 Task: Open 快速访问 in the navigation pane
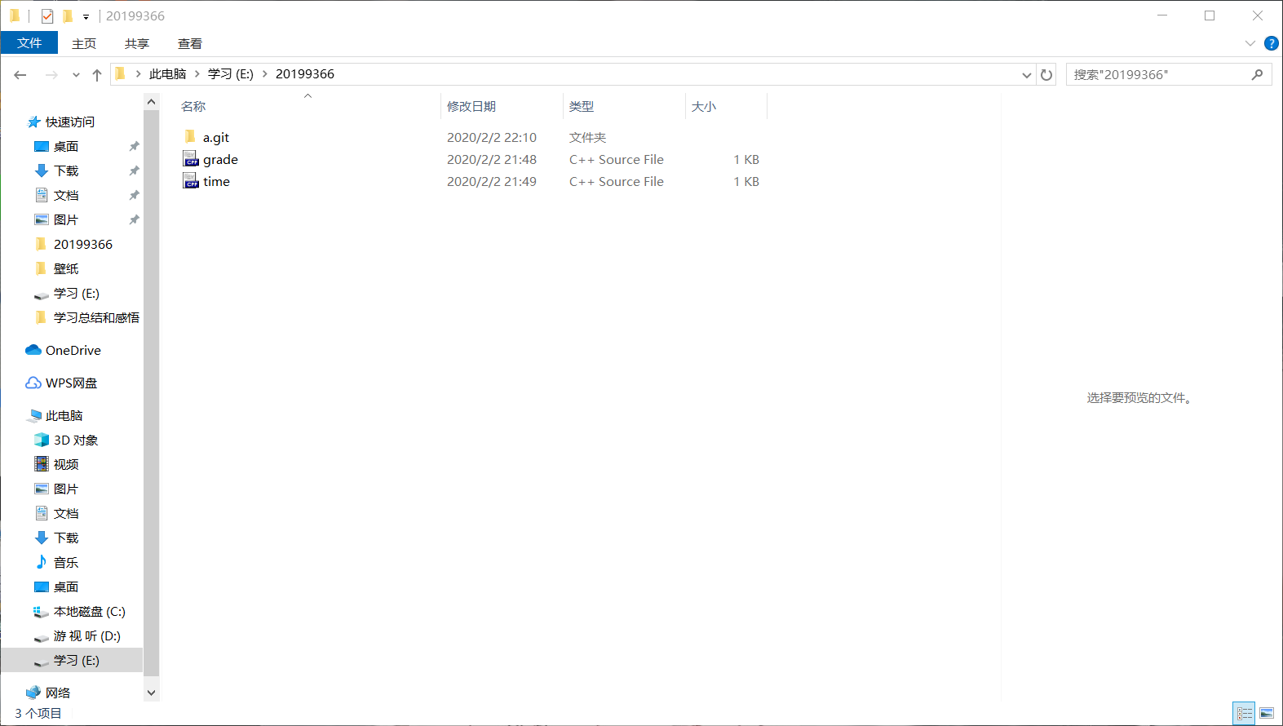pyautogui.click(x=70, y=122)
